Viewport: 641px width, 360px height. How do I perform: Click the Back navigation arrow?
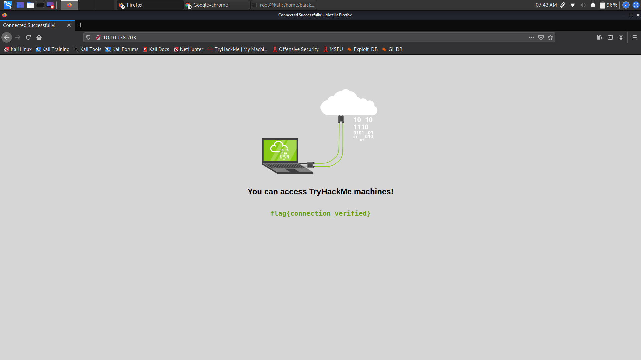click(7, 37)
